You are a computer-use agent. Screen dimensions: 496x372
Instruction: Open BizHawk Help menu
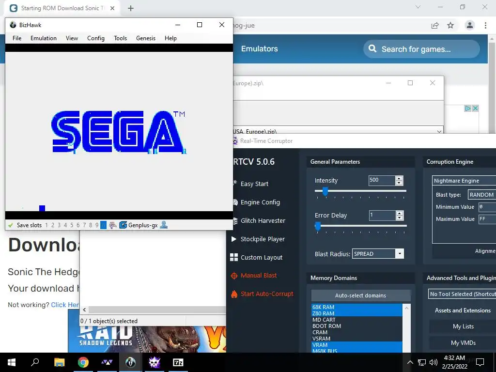pos(170,38)
